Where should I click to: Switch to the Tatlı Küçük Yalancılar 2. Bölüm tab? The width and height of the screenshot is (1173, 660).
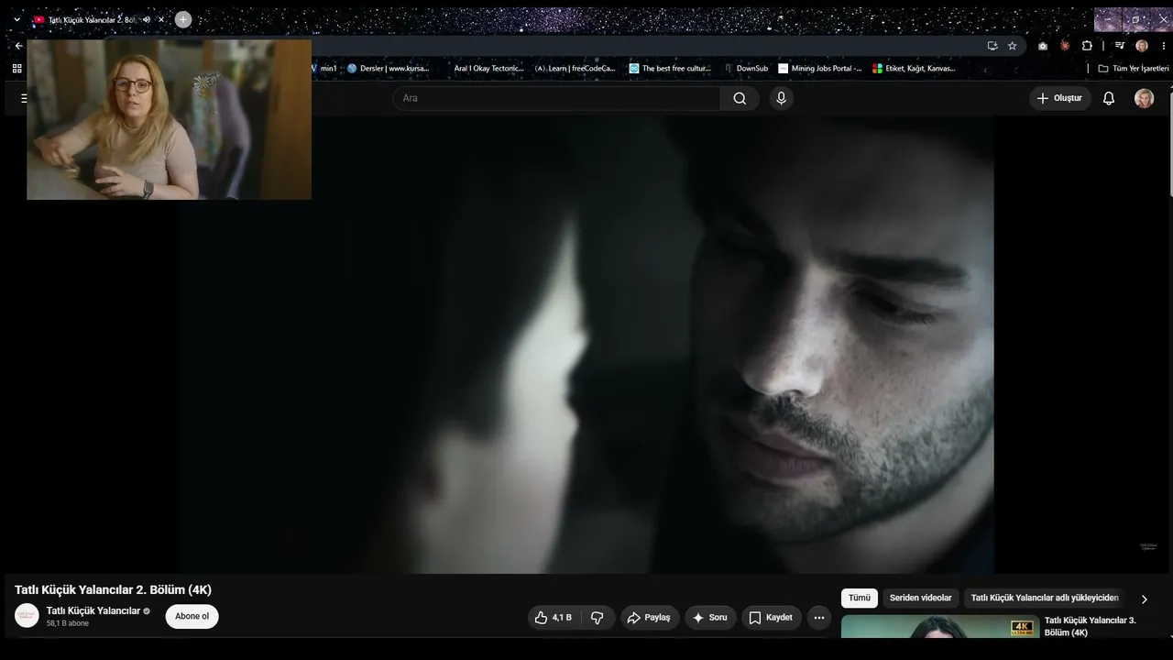(x=92, y=19)
